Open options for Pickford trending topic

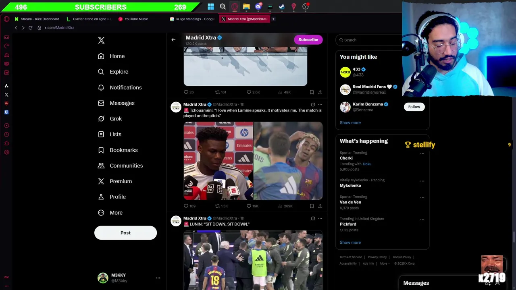tap(422, 220)
